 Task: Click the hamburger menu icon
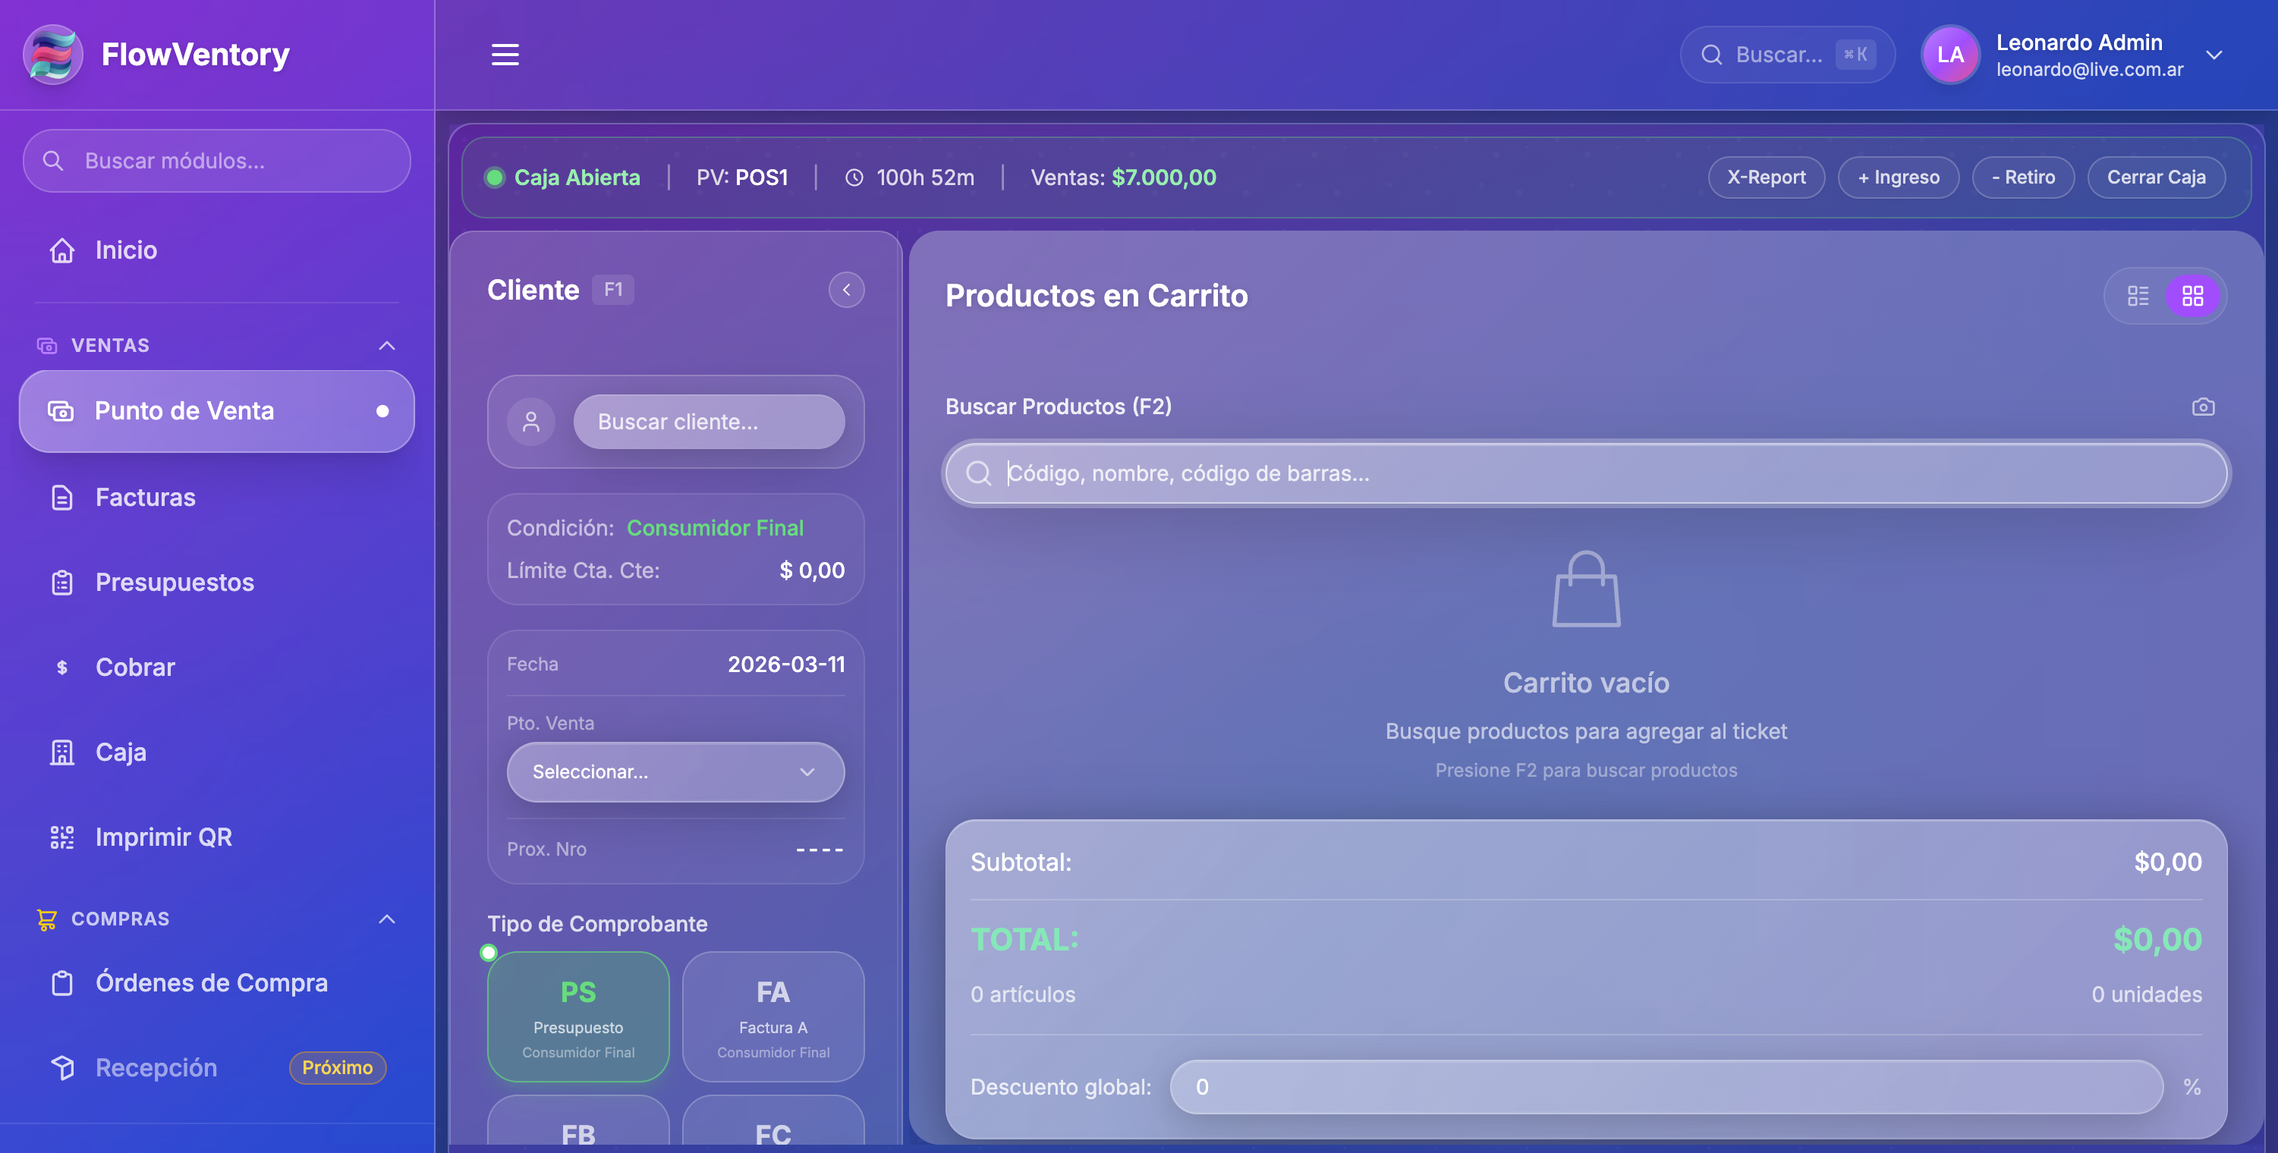tap(505, 55)
